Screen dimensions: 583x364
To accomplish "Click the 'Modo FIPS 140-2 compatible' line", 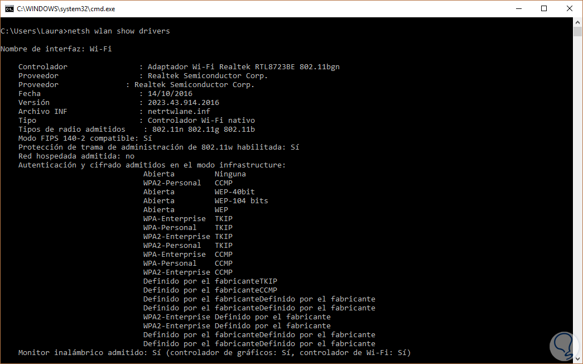I will tap(85, 138).
